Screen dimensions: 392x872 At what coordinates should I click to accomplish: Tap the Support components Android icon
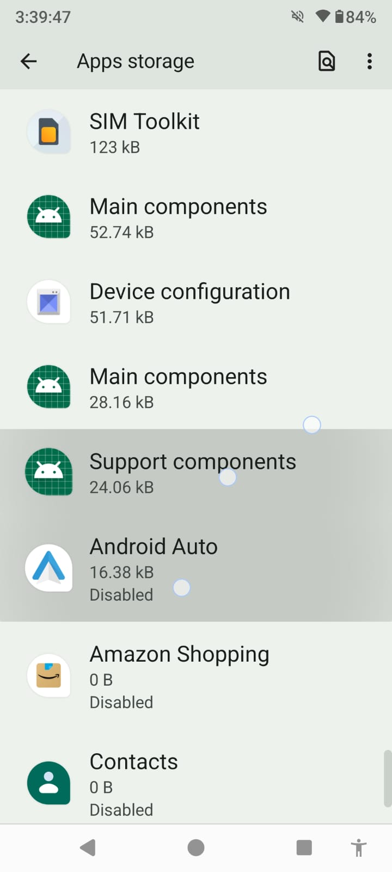coord(48,472)
